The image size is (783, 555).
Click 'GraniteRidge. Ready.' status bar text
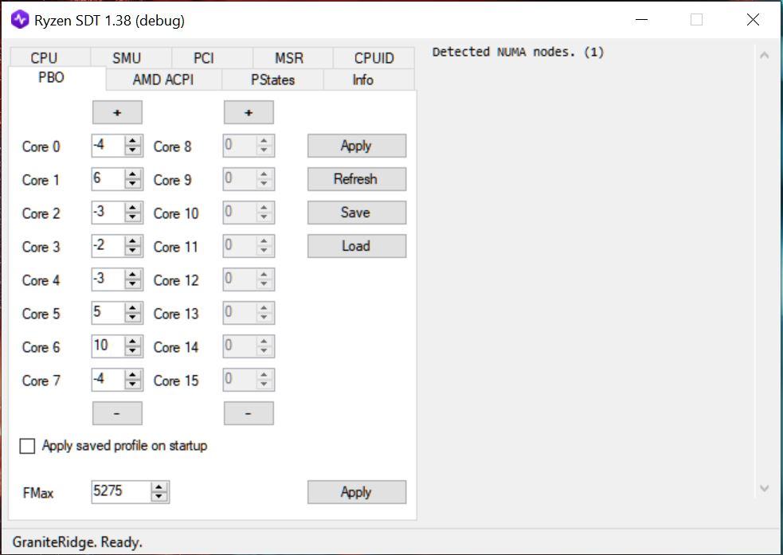click(77, 542)
